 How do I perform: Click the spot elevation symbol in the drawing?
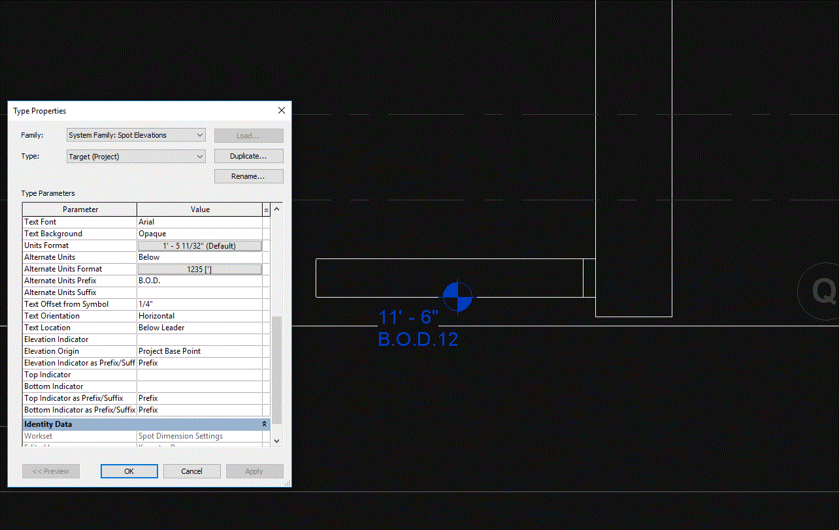pyautogui.click(x=457, y=297)
